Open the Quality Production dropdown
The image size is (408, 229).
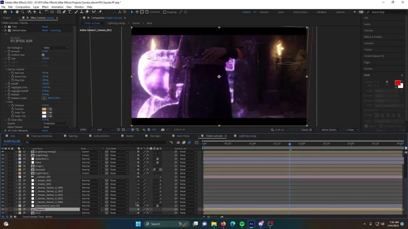click(x=56, y=123)
